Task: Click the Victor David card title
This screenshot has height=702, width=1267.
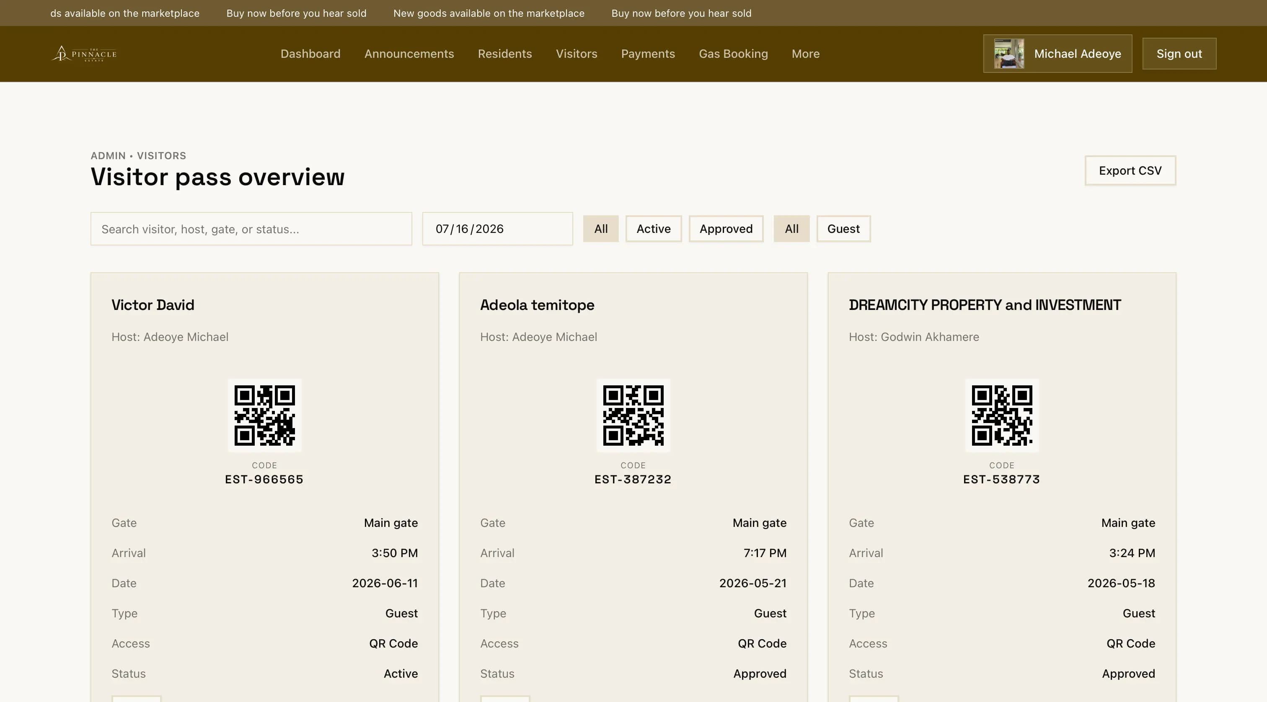Action: click(x=153, y=305)
